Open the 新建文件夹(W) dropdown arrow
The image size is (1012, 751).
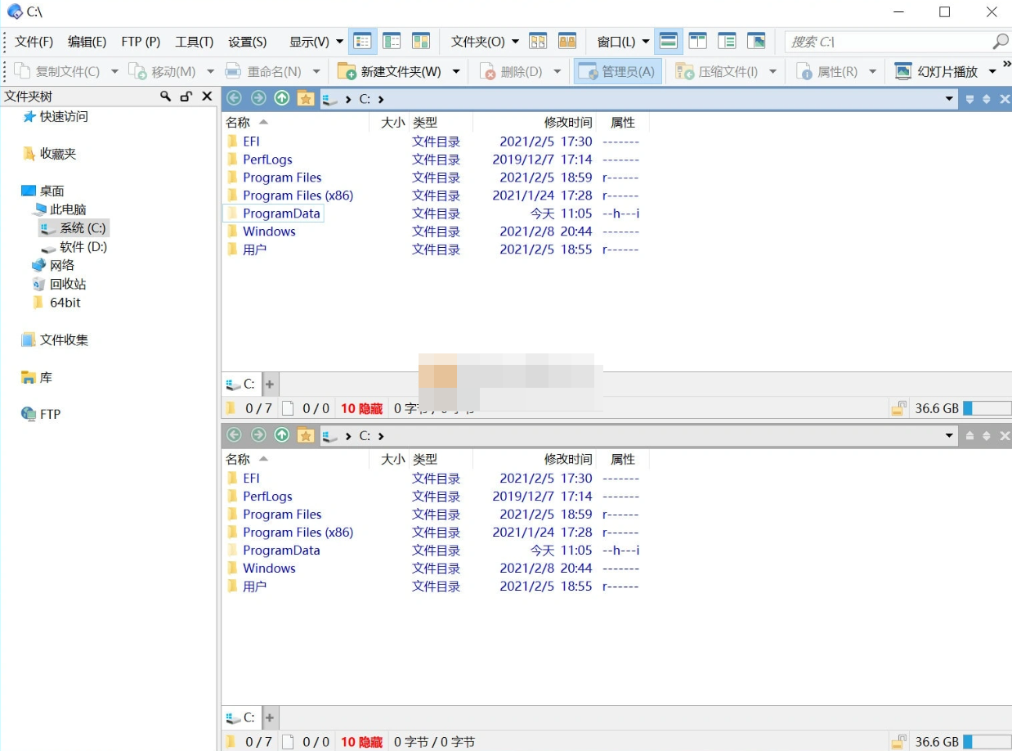(x=455, y=71)
